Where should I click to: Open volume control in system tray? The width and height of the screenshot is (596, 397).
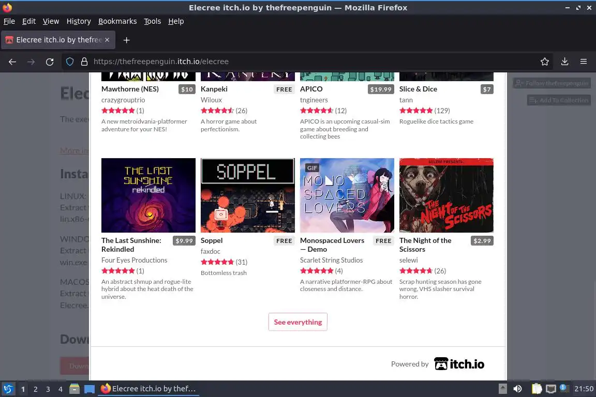(517, 389)
